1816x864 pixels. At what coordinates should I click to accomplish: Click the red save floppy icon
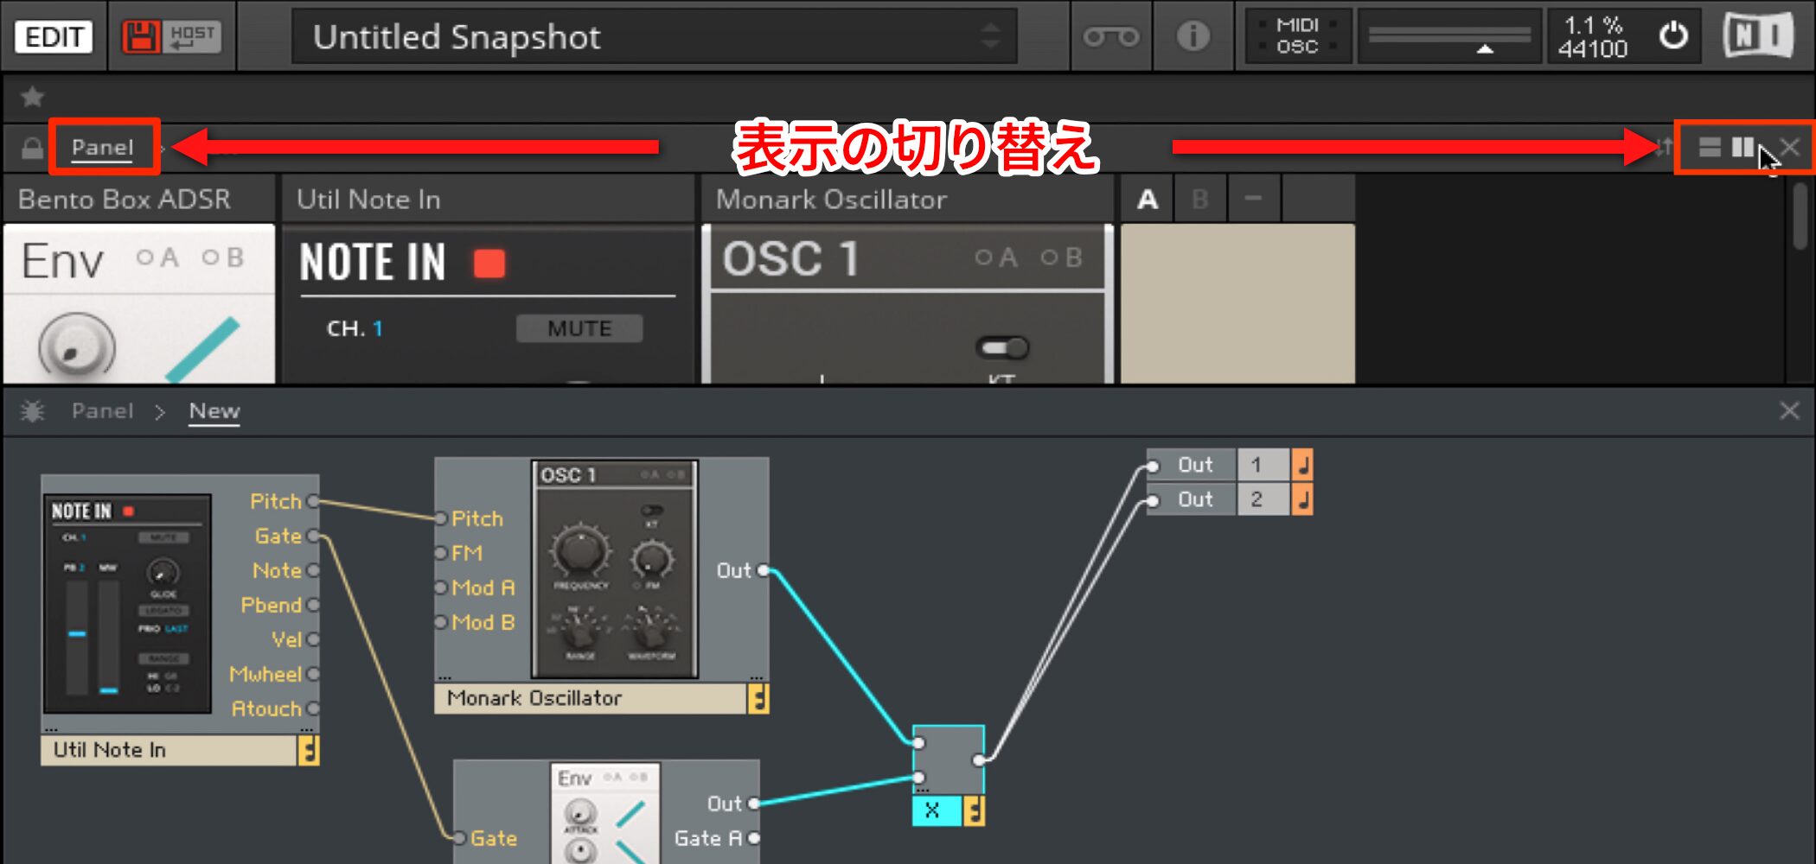142,36
